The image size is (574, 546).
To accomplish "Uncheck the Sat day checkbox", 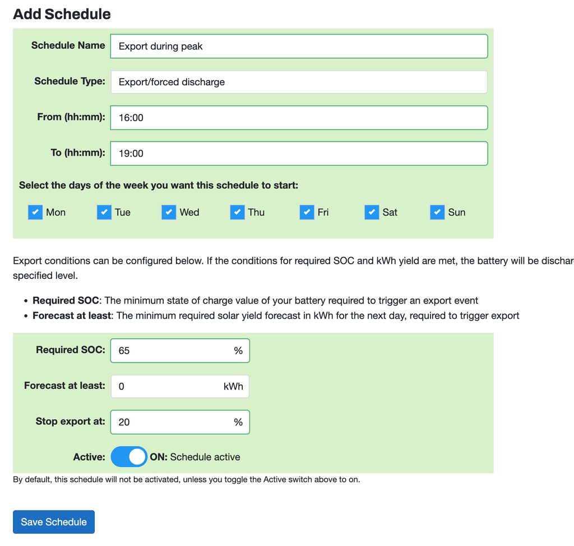I will (372, 212).
